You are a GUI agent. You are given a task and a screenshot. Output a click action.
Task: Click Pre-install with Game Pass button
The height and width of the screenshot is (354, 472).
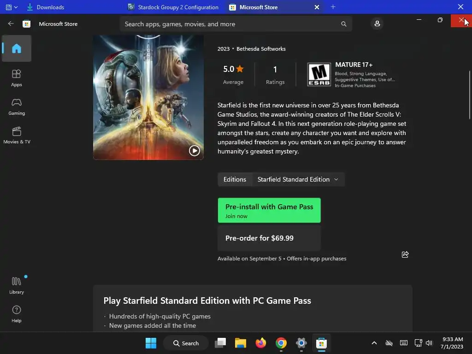tap(269, 210)
